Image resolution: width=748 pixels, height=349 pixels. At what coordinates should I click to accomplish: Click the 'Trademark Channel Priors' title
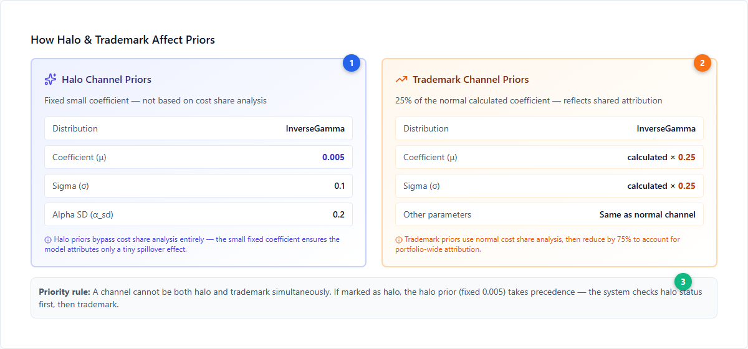pos(471,79)
